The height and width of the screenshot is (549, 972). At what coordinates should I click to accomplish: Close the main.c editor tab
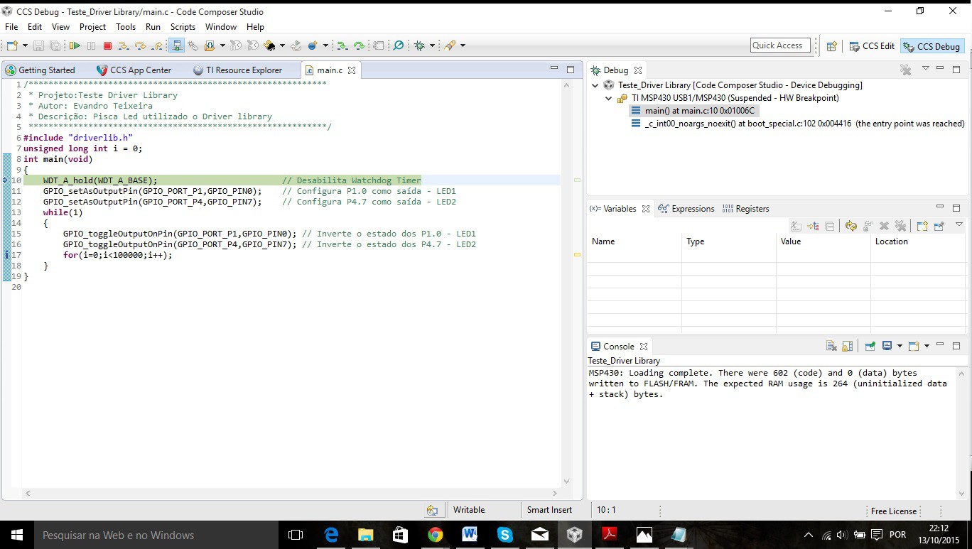[352, 70]
